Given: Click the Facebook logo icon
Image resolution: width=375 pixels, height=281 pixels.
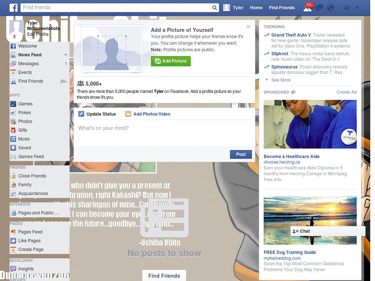Looking at the screenshot, I should pyautogui.click(x=14, y=8).
